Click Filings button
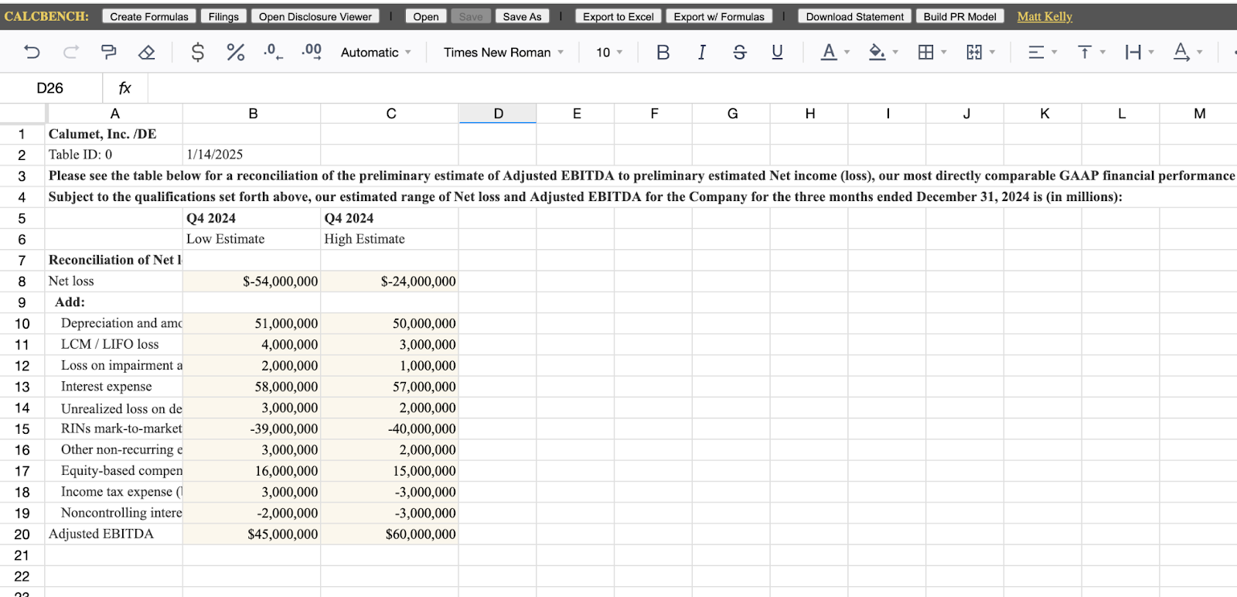This screenshot has width=1237, height=597. point(223,16)
